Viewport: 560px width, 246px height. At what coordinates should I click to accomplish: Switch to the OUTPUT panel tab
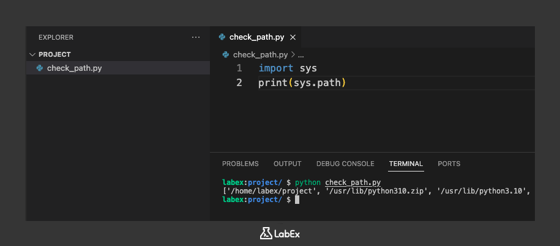click(287, 164)
